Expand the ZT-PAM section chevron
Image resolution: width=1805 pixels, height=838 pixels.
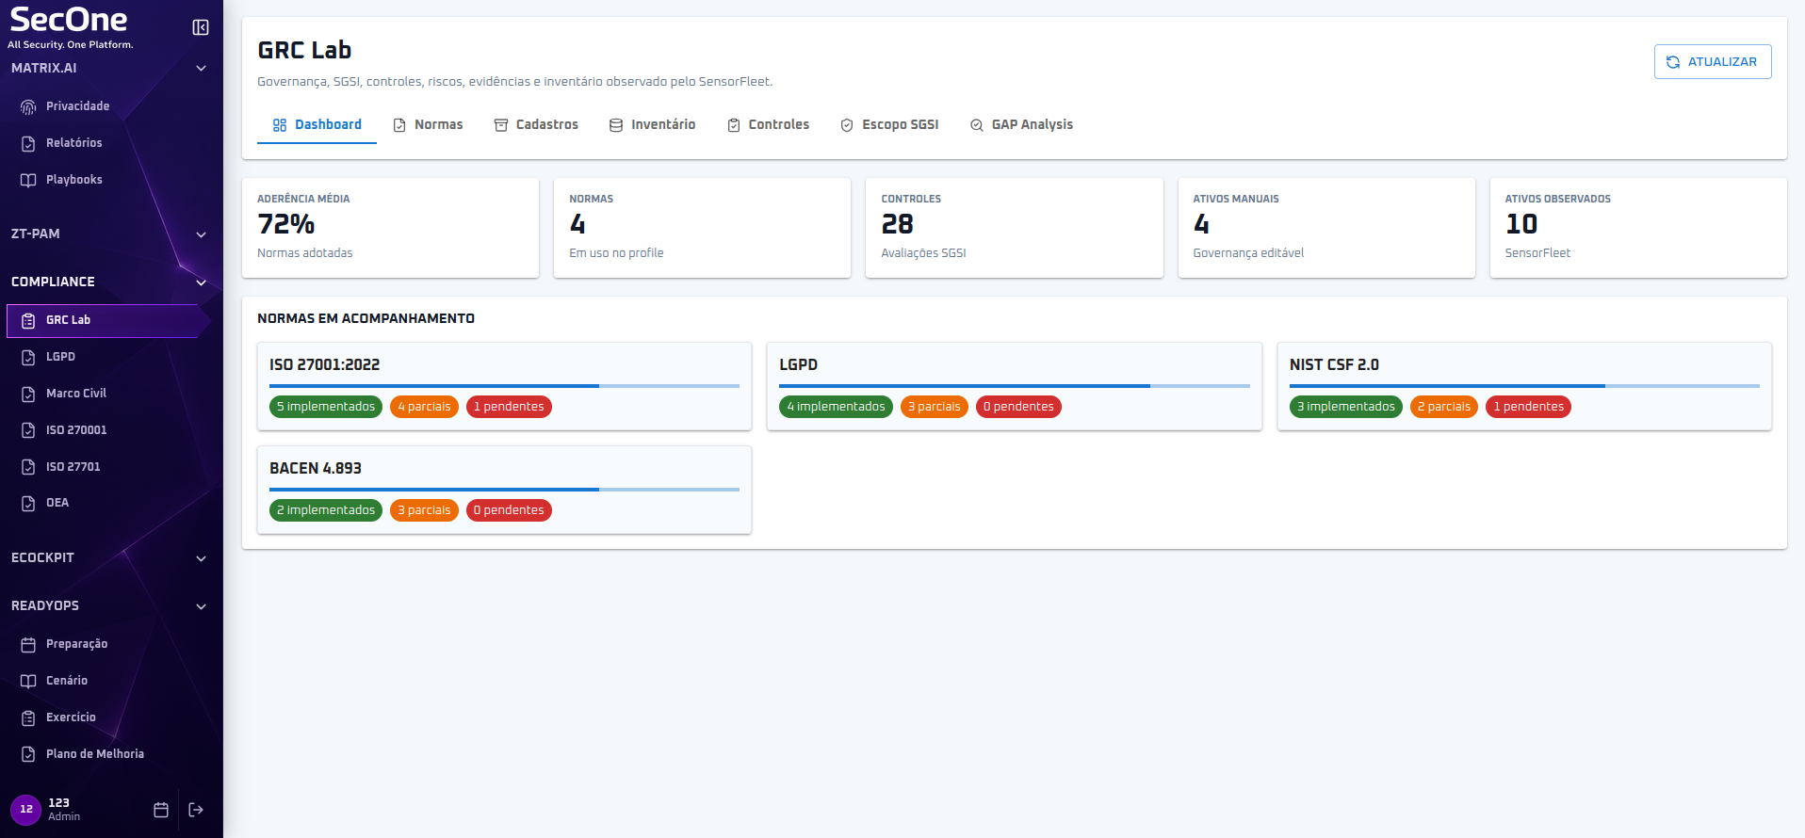[x=201, y=234]
